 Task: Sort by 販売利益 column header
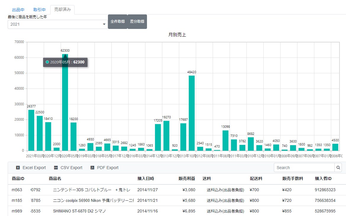(187, 179)
